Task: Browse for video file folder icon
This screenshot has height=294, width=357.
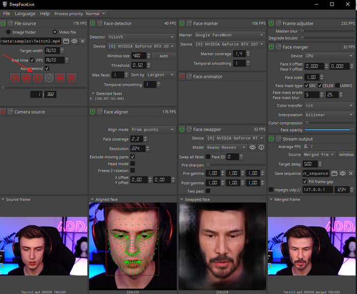Action: [66, 41]
